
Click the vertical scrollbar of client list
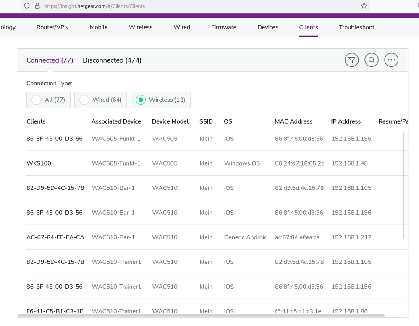tap(403, 185)
